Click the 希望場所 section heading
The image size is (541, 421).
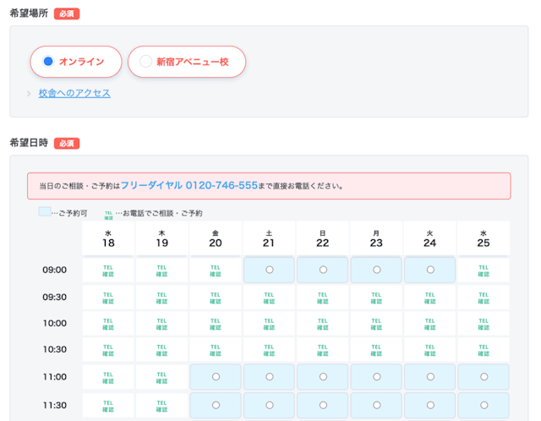(29, 14)
